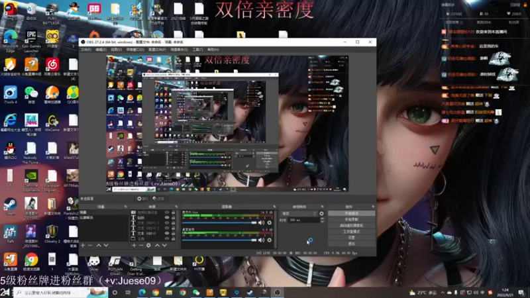Viewport: 530px width, 298px height.
Task: Pop out the controls dock panel
Action: 373,207
